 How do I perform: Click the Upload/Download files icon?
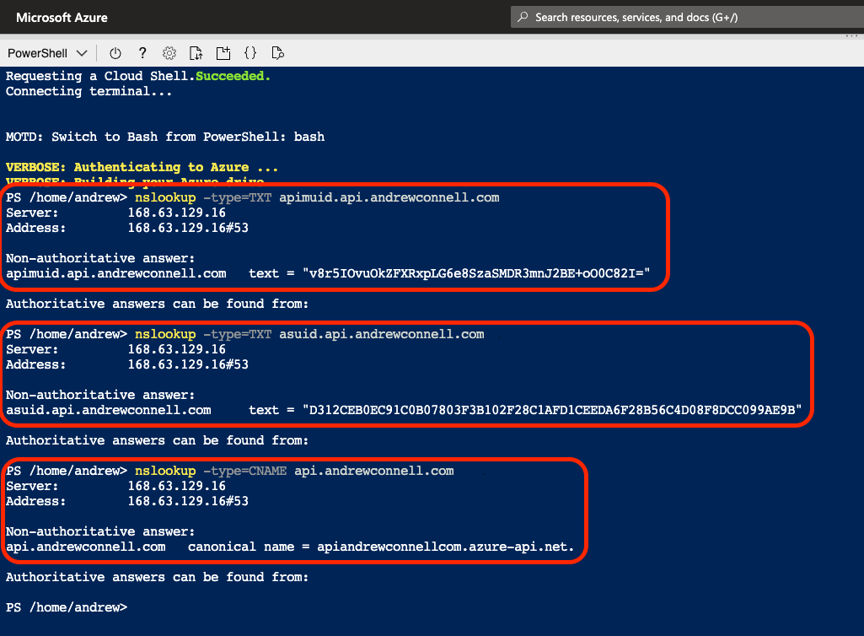(x=196, y=53)
